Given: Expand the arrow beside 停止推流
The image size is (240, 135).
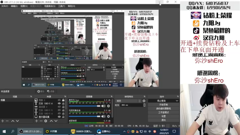Looking at the screenshot, I should tap(177, 101).
